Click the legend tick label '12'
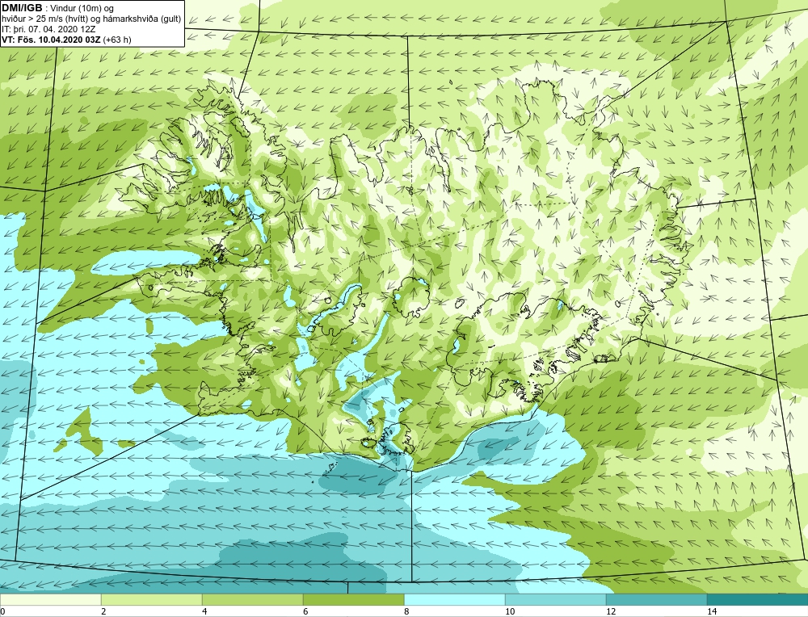Viewport: 808px width, 617px height. click(611, 611)
